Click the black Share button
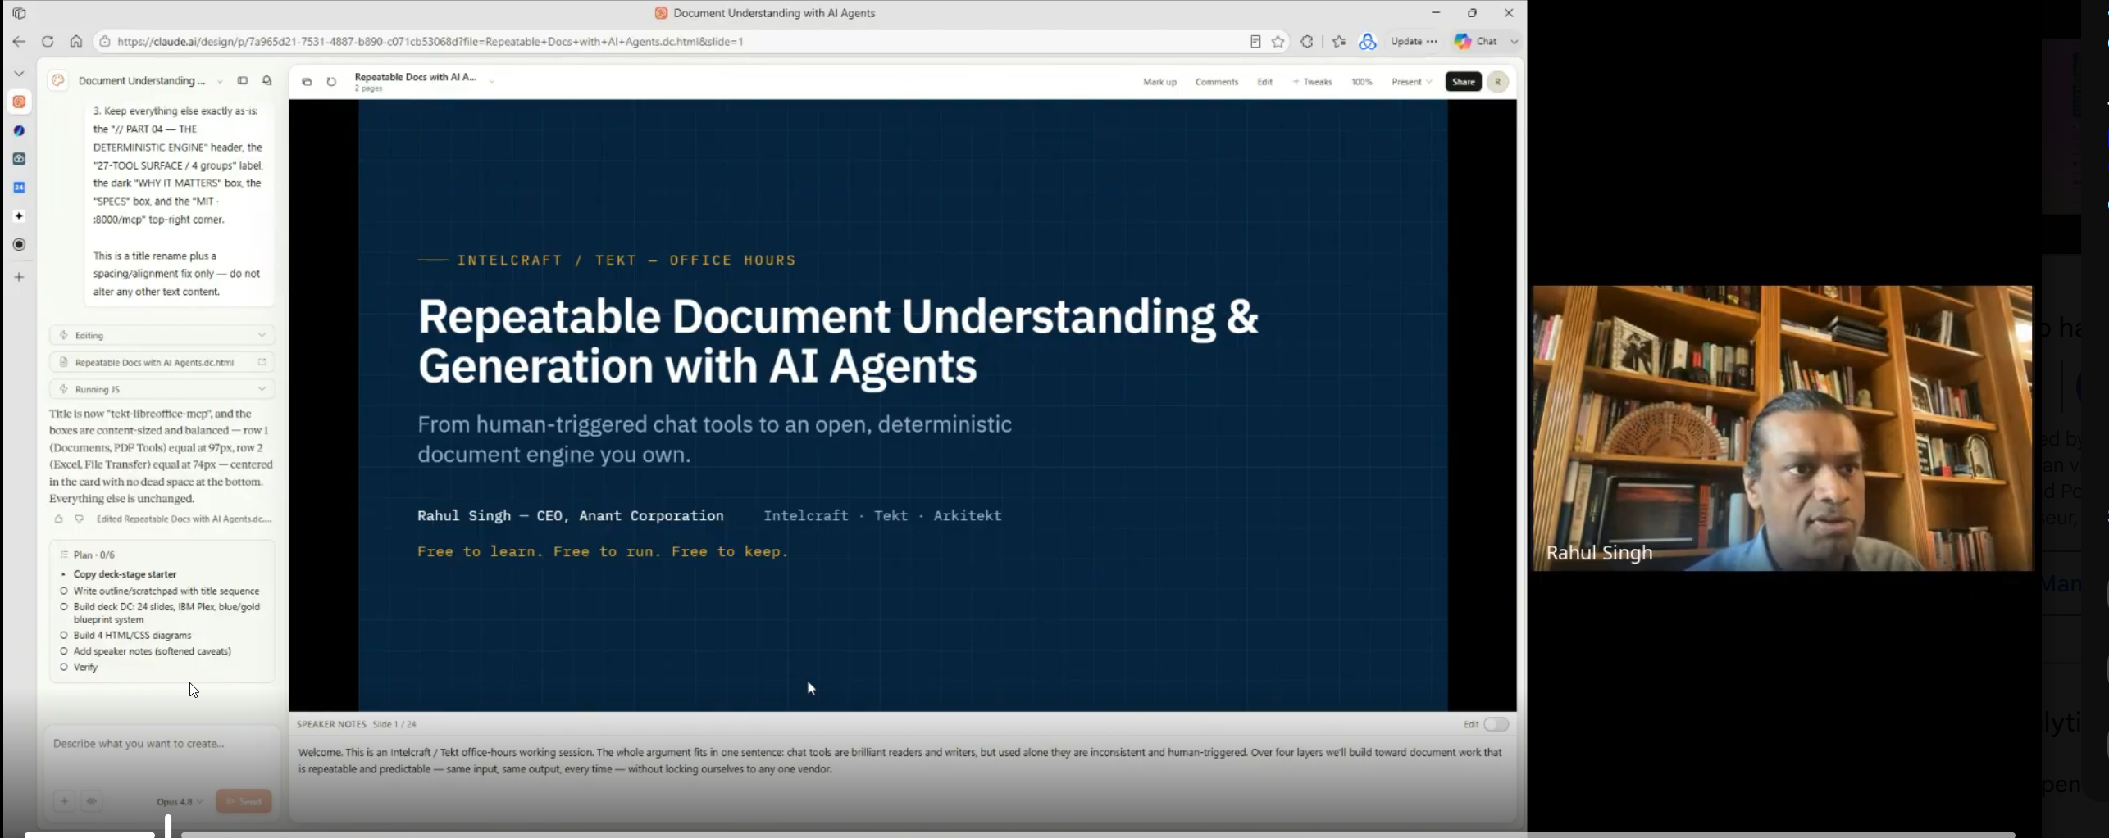Screen dimensions: 2109x838 1464,82
